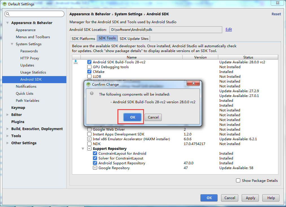Click the Edit link for SDK location
The image size is (286, 207).
228,29
